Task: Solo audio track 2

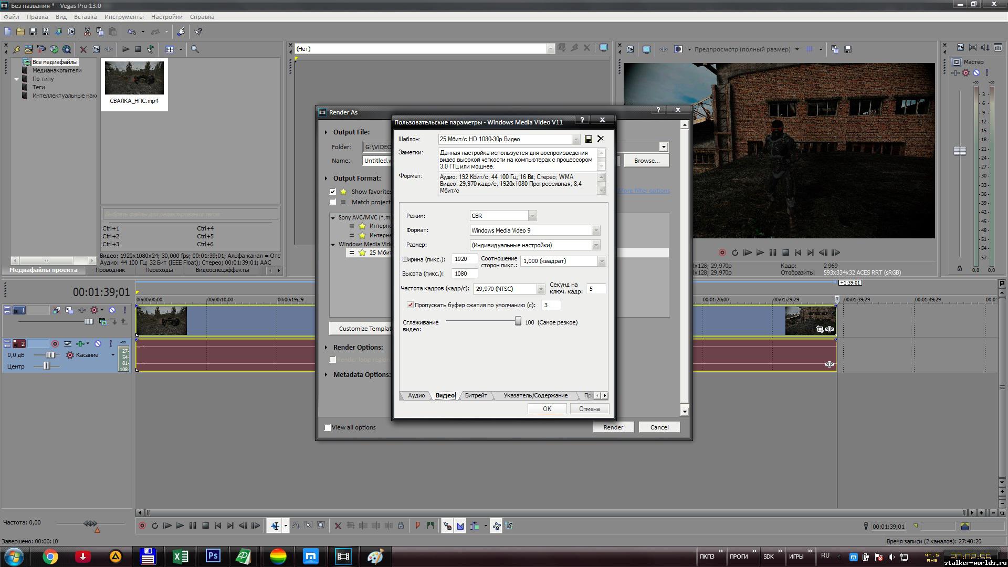Action: coord(111,344)
